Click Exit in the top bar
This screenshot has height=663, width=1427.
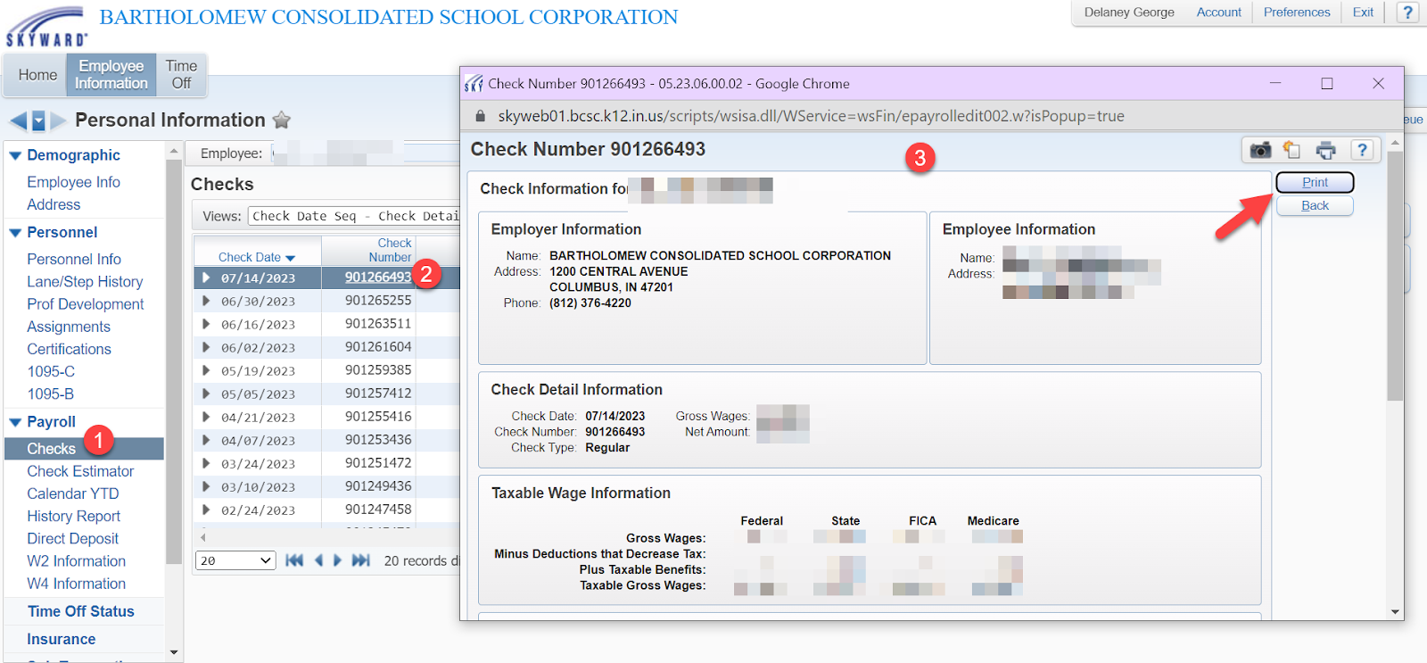pyautogui.click(x=1363, y=12)
